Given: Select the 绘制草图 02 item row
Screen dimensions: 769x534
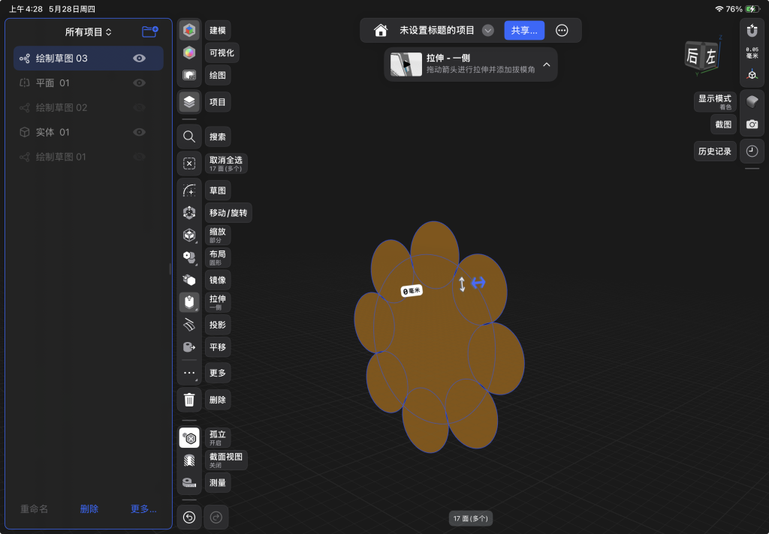Looking at the screenshot, I should pyautogui.click(x=89, y=108).
